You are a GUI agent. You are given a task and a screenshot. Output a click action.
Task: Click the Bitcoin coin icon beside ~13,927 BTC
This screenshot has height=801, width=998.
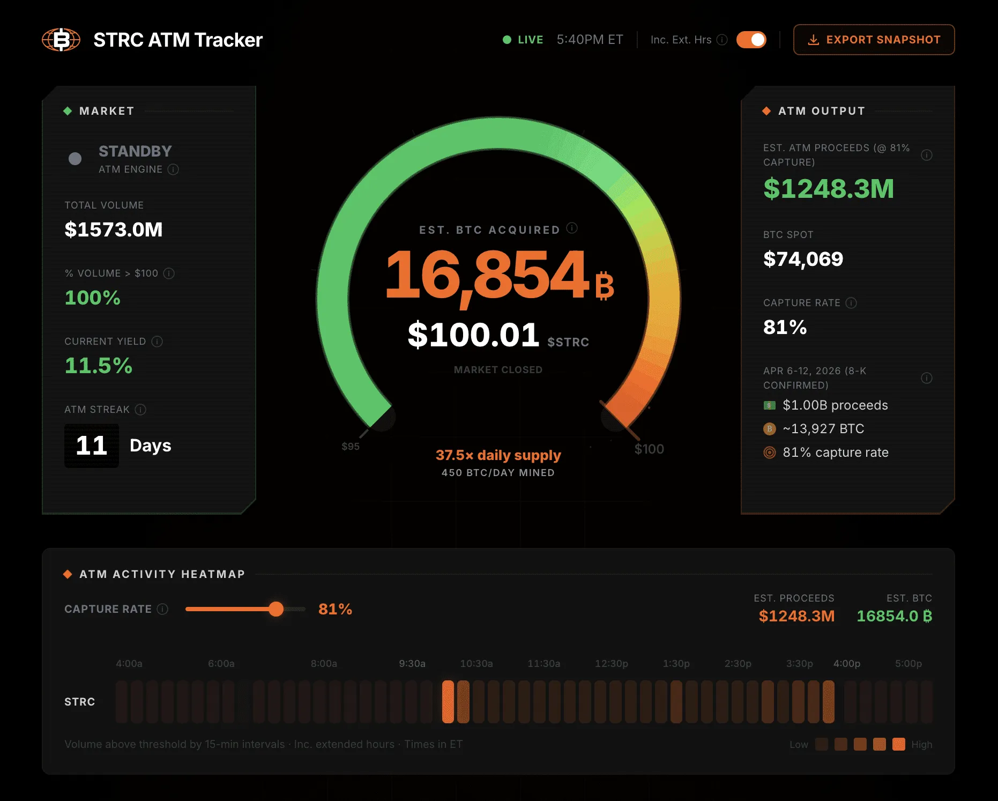(770, 429)
